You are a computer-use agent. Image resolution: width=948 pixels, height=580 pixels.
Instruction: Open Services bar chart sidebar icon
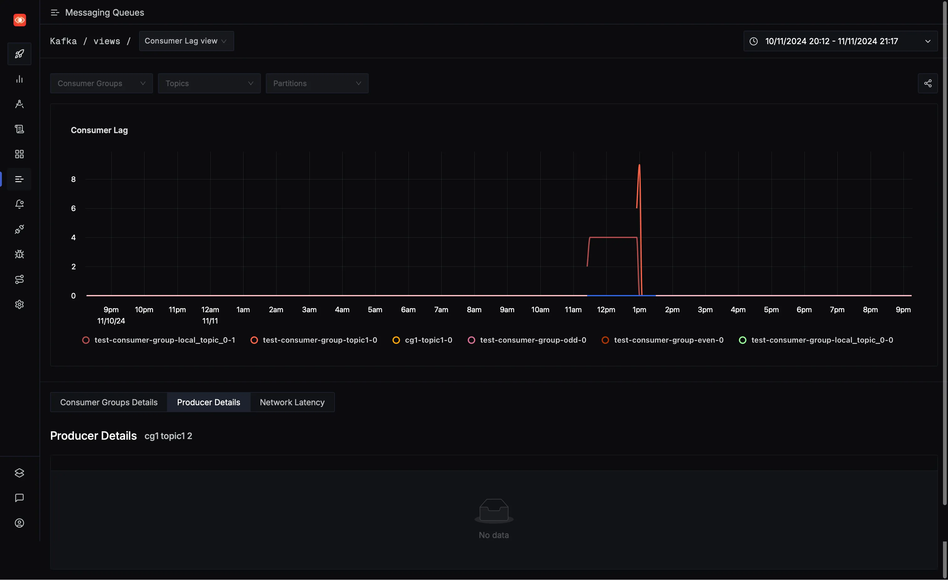click(x=19, y=79)
